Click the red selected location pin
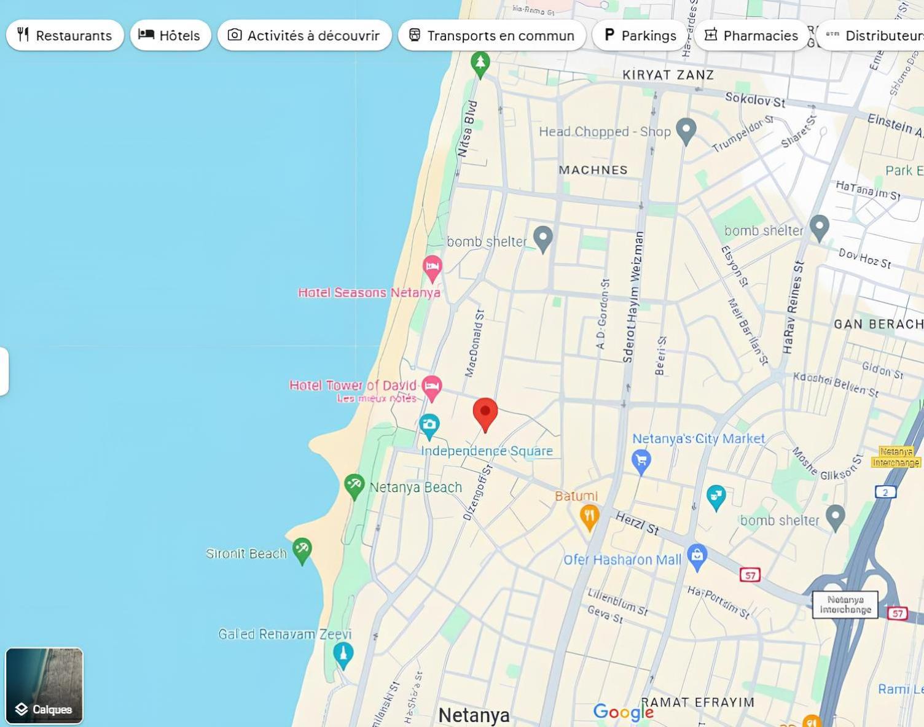 pyautogui.click(x=485, y=414)
